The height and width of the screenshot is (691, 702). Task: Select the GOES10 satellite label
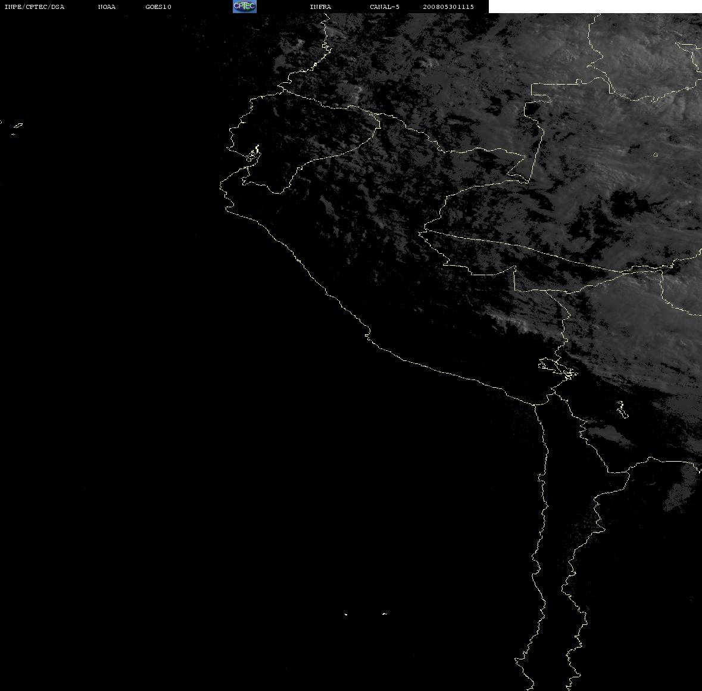pyautogui.click(x=158, y=7)
